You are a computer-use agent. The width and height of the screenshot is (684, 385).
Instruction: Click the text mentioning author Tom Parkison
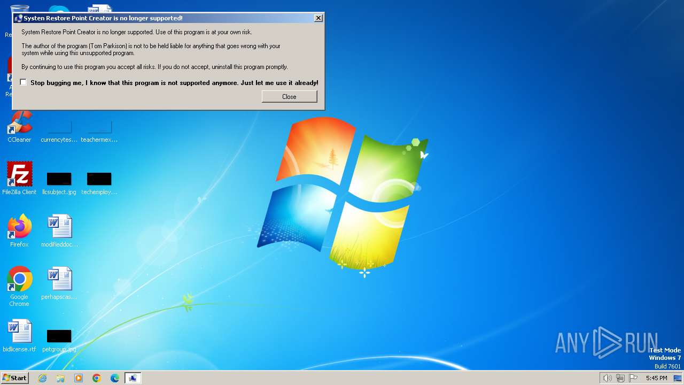151,50
